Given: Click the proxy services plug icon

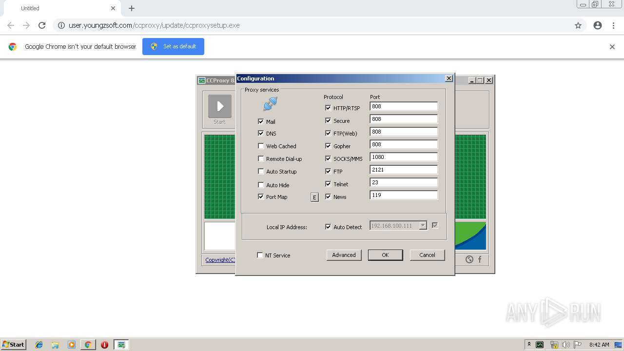Looking at the screenshot, I should pos(270,104).
